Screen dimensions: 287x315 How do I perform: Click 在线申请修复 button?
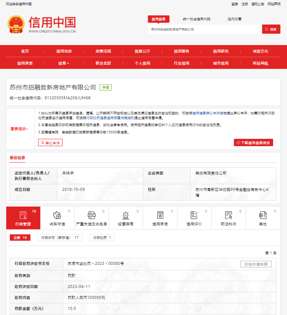click(256, 264)
